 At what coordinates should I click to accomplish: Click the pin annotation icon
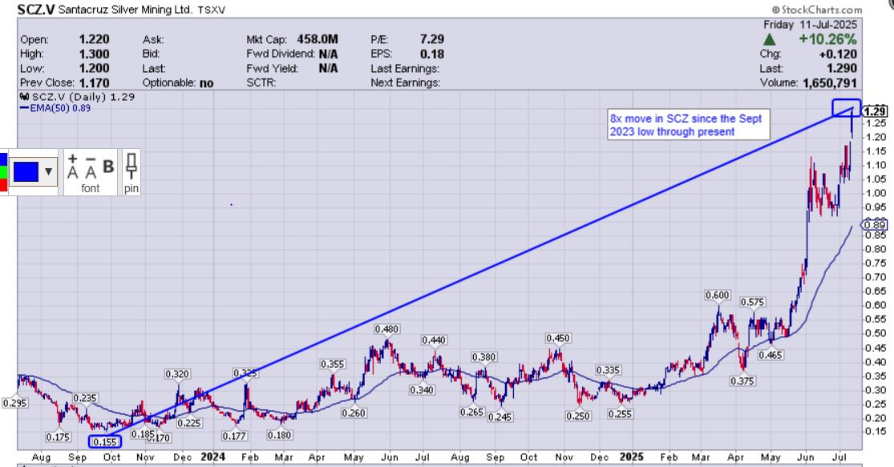pyautogui.click(x=131, y=166)
